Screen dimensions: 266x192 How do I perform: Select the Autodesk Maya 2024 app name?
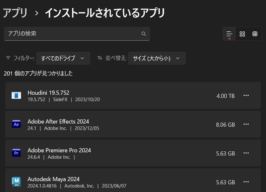[x=54, y=179]
